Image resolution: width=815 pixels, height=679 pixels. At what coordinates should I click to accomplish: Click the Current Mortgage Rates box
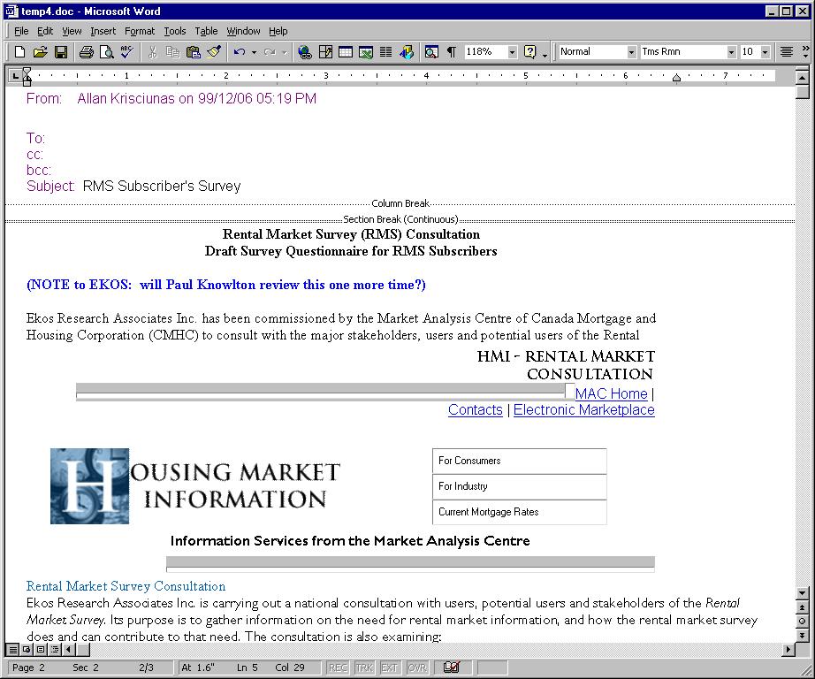tap(519, 512)
